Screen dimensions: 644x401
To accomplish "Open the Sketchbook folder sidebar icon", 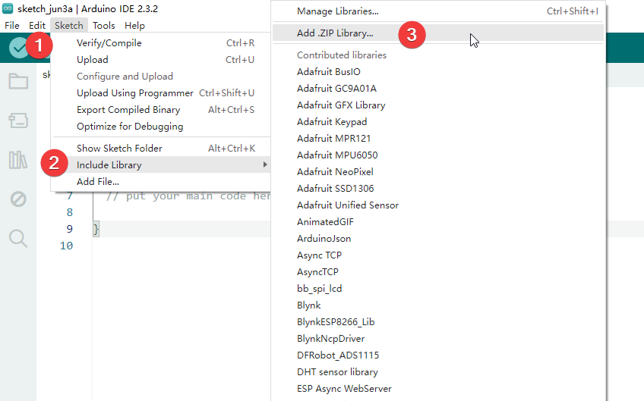I will tap(18, 81).
